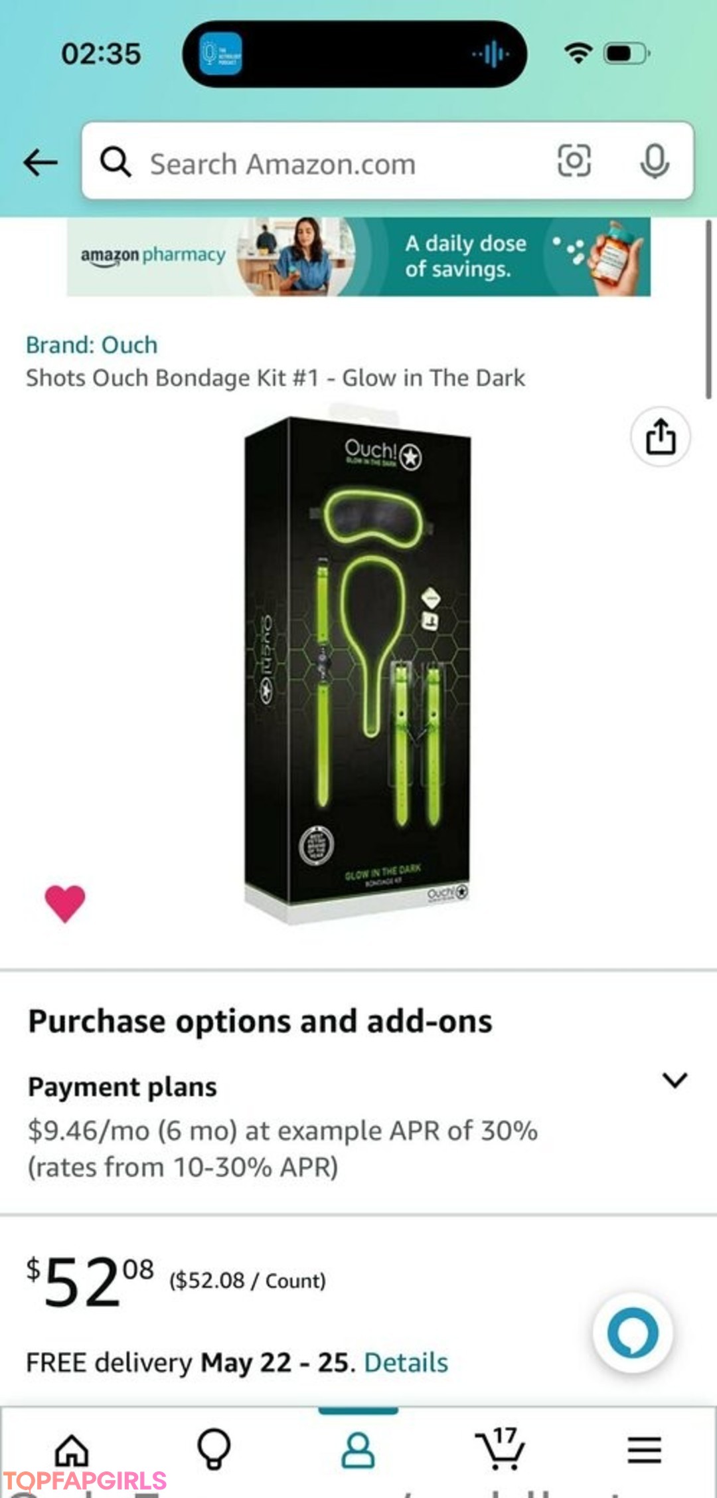Go to Home tab in bottom bar

point(72,1450)
